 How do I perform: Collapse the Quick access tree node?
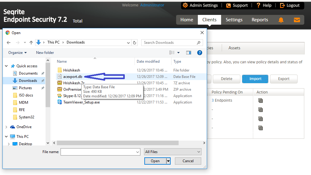pos(6,66)
